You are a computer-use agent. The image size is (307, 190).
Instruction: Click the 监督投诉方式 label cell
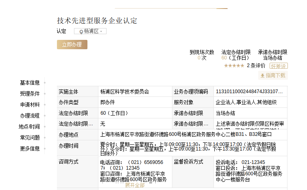tap(193, 172)
